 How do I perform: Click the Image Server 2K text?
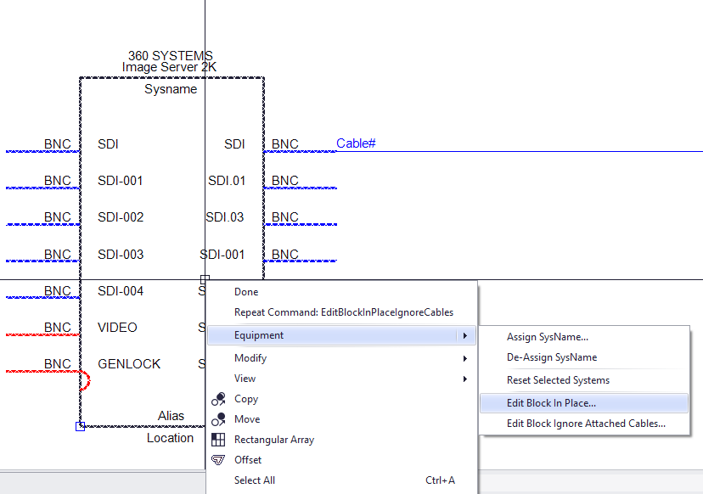click(x=170, y=67)
